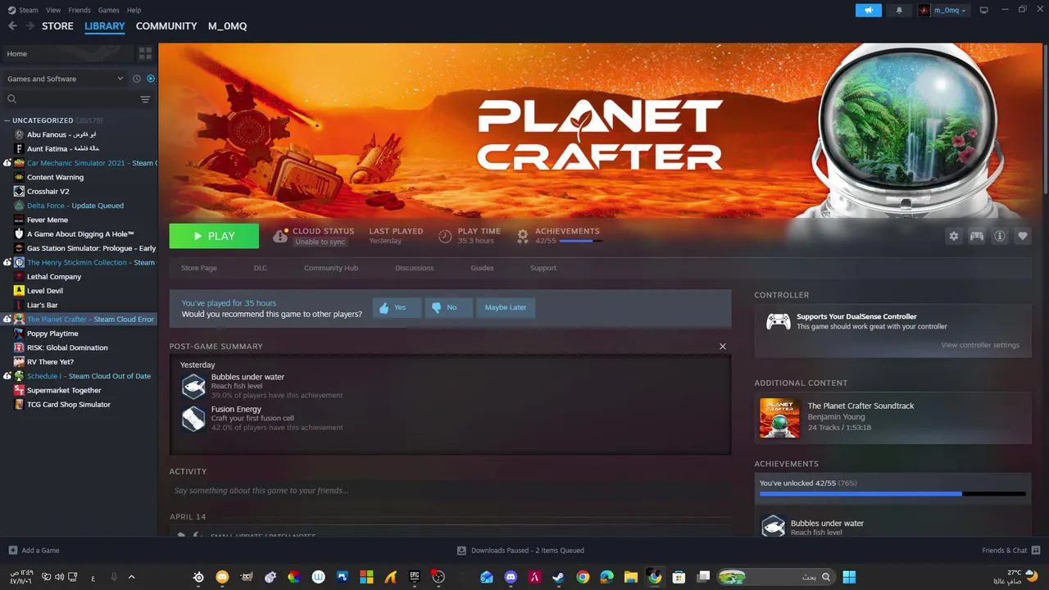The image size is (1049, 590).
Task: Open File Explorer from taskbar
Action: tap(630, 577)
